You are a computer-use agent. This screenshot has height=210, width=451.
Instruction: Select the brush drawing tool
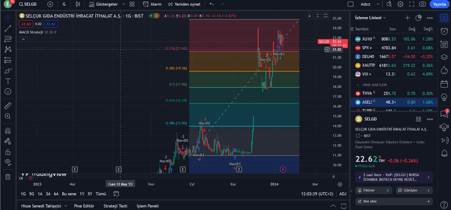point(8,70)
